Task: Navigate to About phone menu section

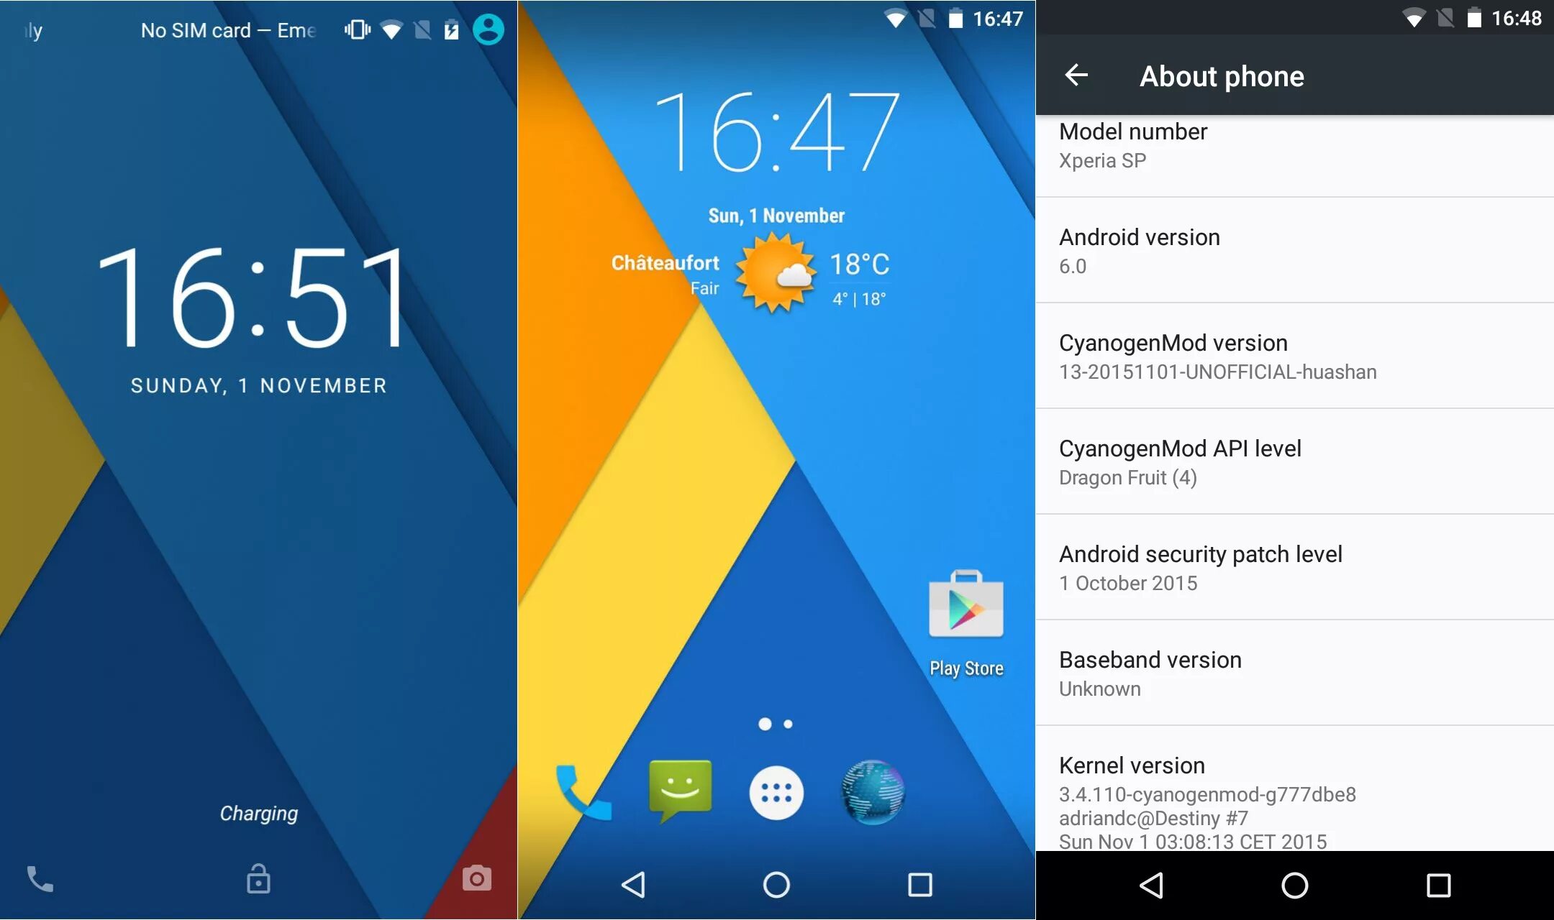Action: tap(1206, 75)
